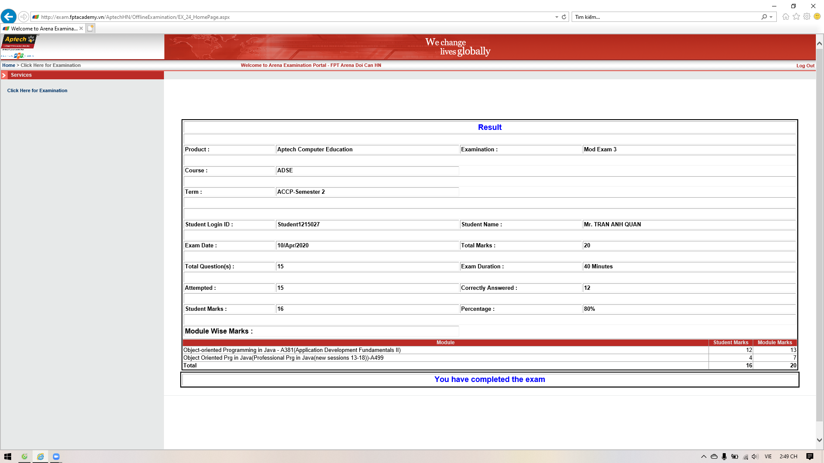
Task: Open the Action Center notification icon
Action: [810, 457]
